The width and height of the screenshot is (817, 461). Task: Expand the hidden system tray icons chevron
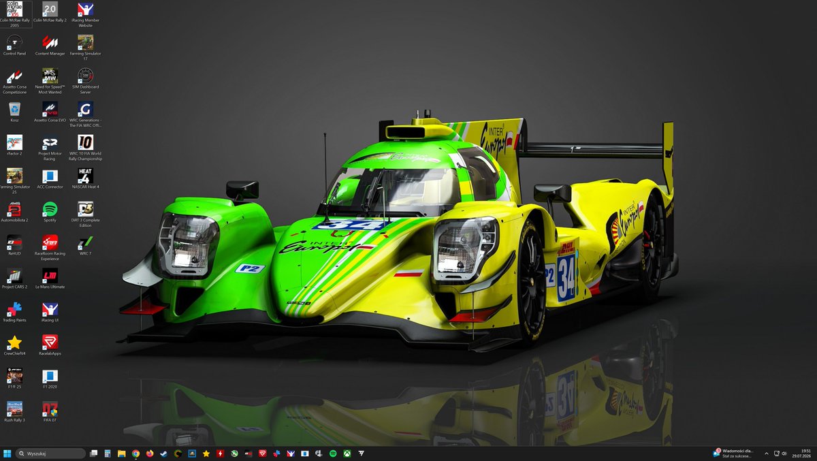[x=767, y=453]
